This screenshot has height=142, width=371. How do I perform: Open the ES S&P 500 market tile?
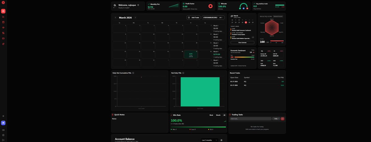pos(278,53)
